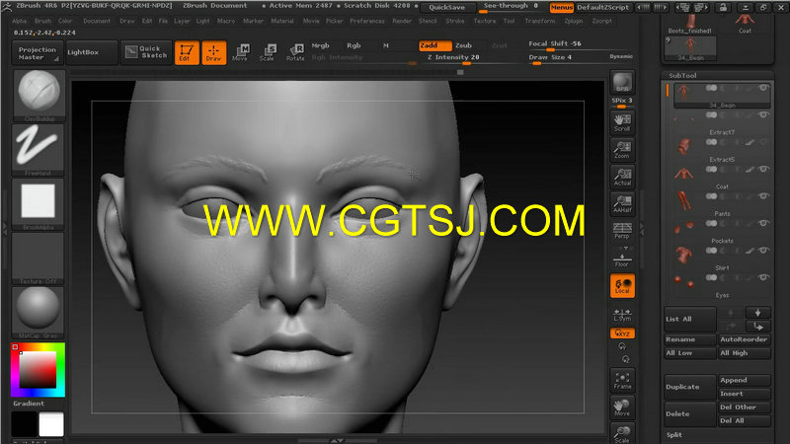Open the Document menu

click(97, 21)
